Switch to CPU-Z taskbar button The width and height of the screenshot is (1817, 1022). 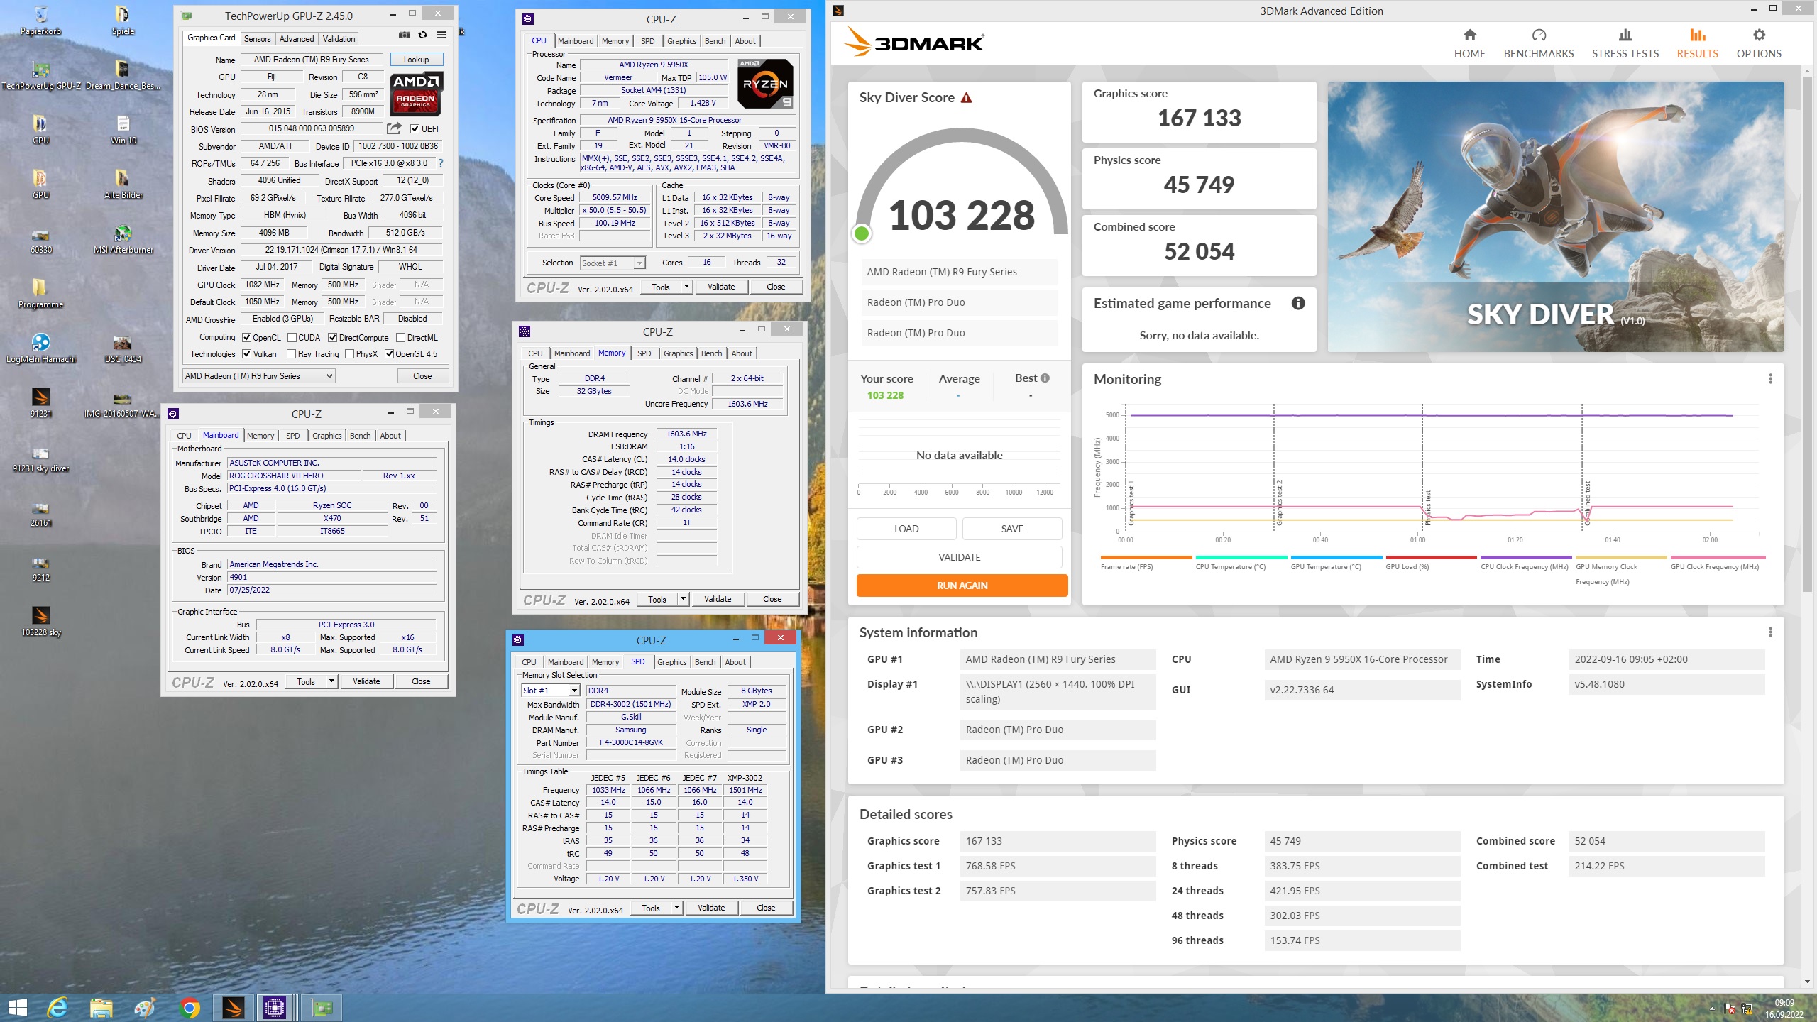coord(275,1007)
